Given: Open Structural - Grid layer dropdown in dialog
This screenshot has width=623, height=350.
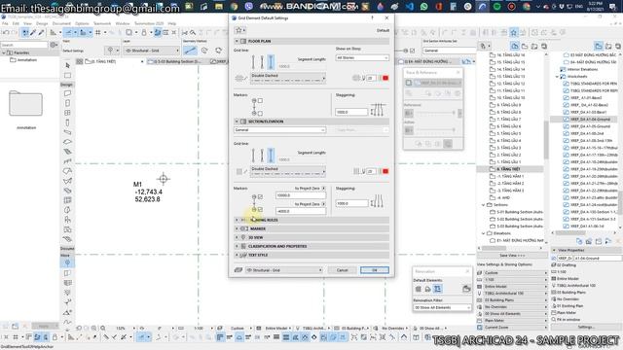Looking at the screenshot, I should point(284,270).
